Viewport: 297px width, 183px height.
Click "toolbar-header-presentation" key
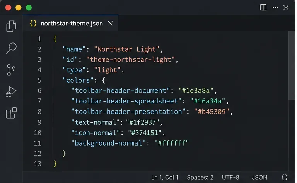click(128, 112)
